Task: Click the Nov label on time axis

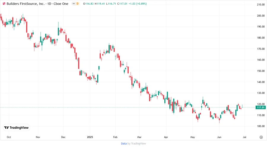Action: click(38, 137)
